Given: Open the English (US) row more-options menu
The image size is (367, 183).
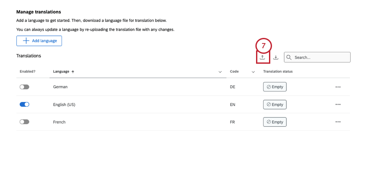Looking at the screenshot, I should [x=338, y=105].
